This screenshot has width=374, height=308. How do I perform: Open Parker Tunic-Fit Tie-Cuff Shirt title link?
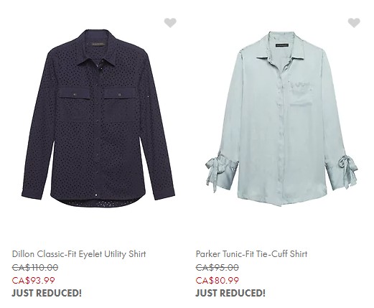[x=251, y=254]
